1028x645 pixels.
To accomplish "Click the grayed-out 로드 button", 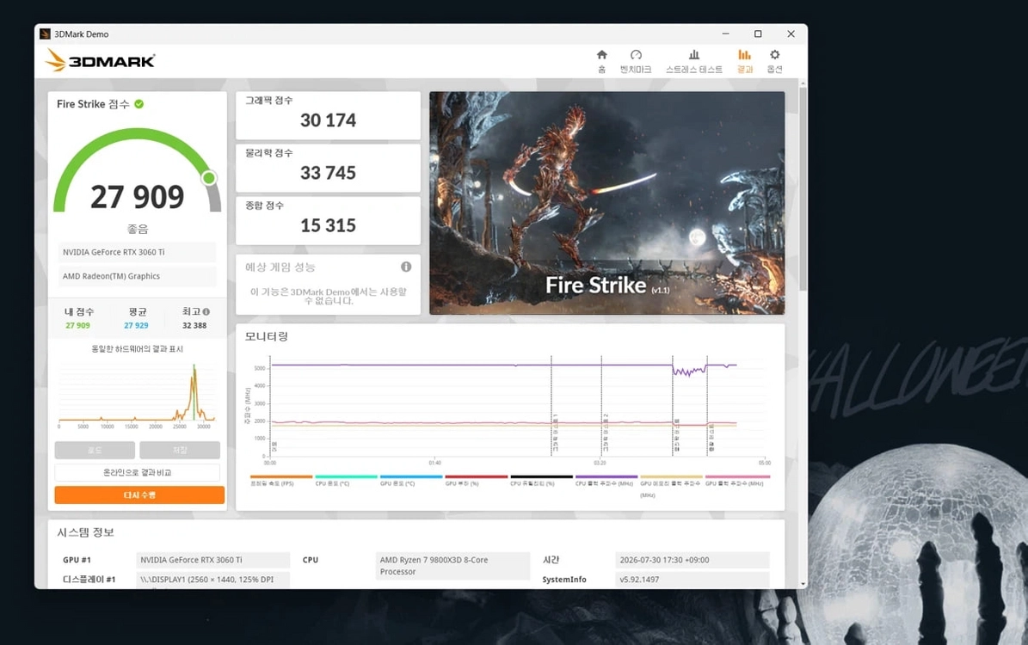I will (95, 451).
